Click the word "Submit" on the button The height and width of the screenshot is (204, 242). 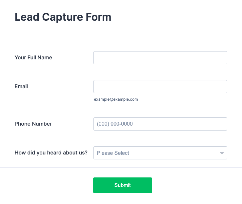123,185
